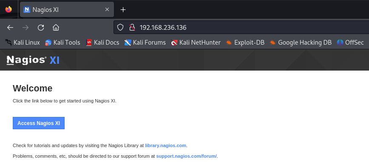Go back to the previous page
Screen dimensions: 369x162
[x=10, y=28]
